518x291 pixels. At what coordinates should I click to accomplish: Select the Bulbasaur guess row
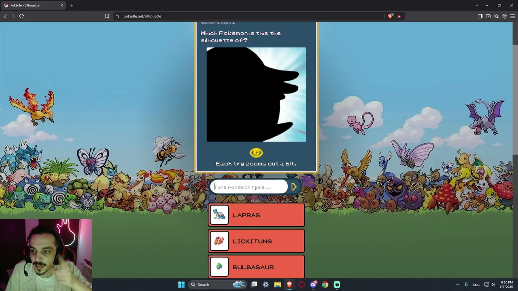[256, 267]
